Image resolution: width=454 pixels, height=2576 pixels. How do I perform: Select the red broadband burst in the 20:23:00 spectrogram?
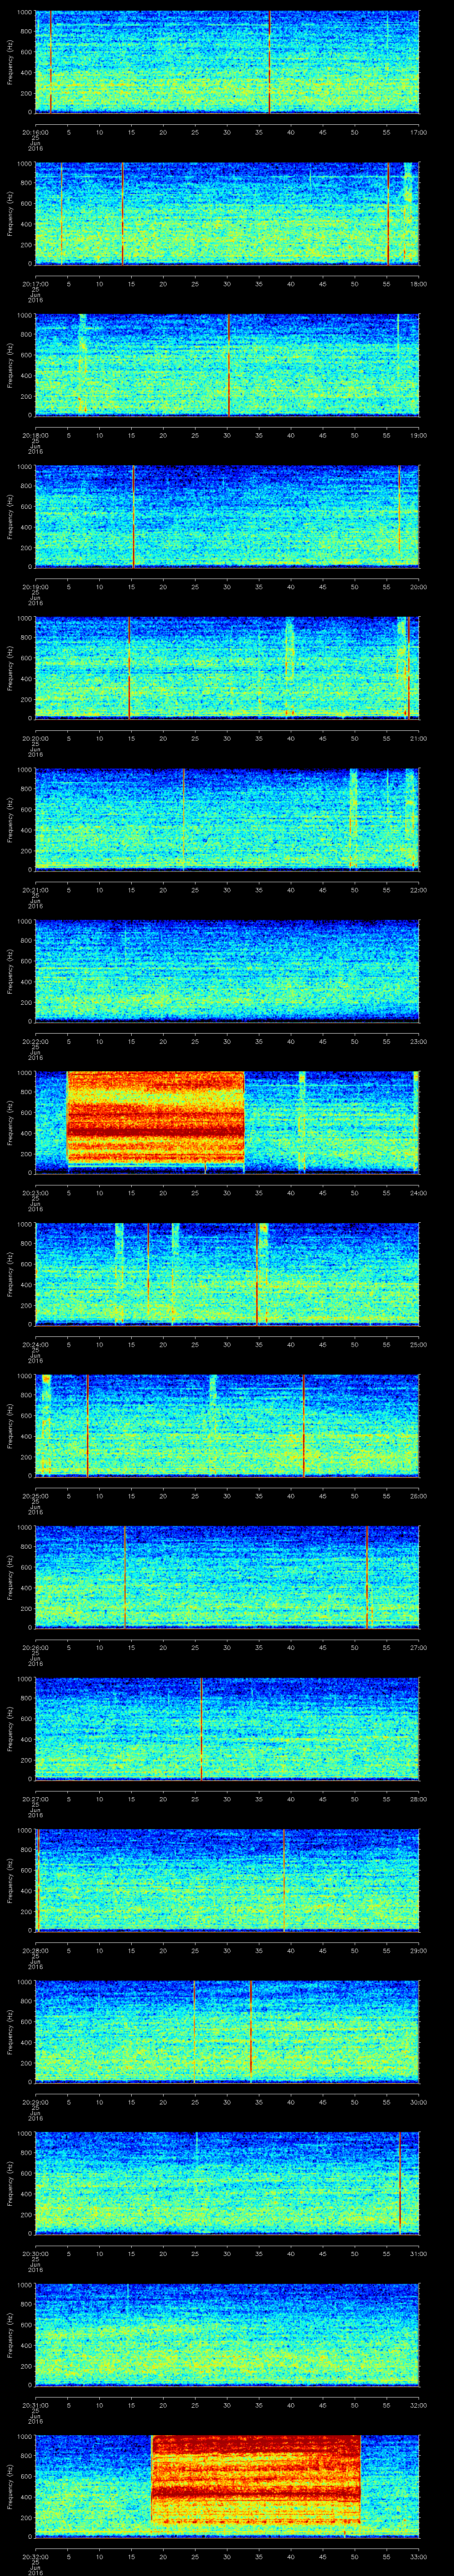[x=156, y=1118]
